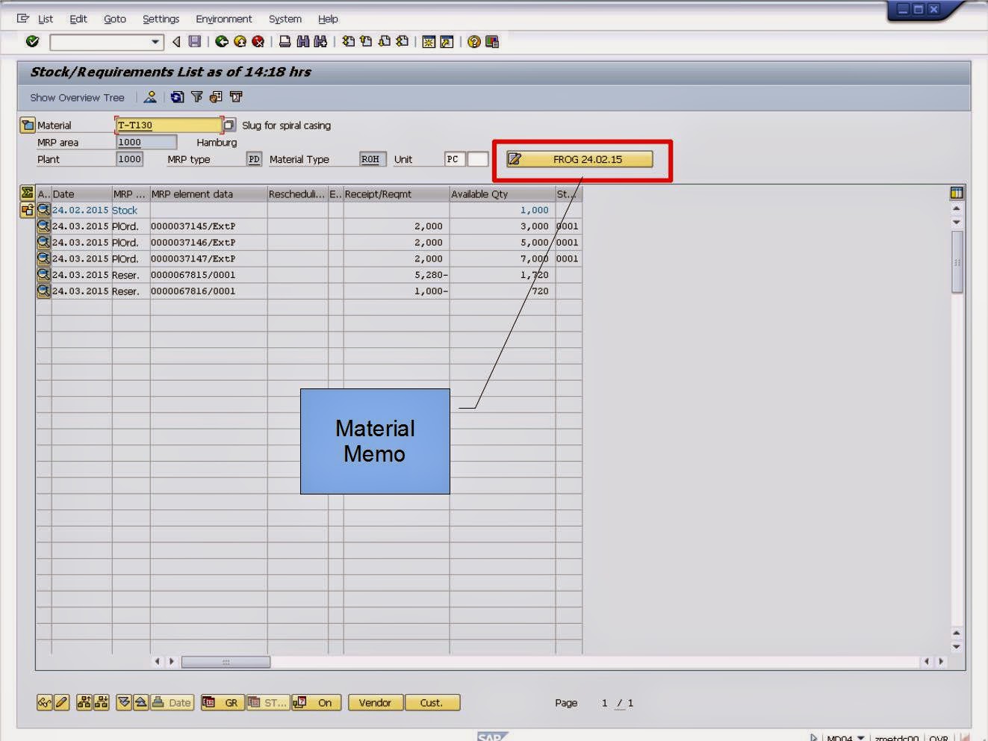Viewport: 988px width, 741px height.
Task: Click the Print icon in toolbar
Action: tap(285, 42)
